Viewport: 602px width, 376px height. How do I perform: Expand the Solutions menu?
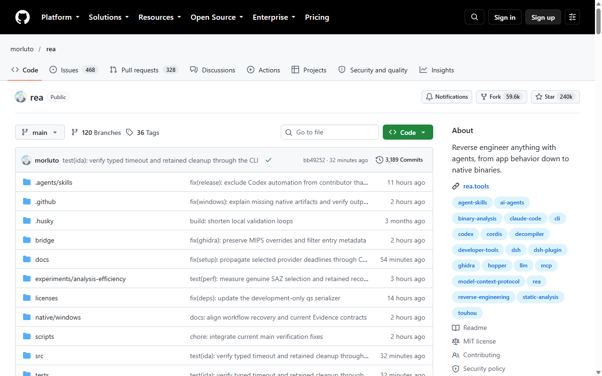109,17
